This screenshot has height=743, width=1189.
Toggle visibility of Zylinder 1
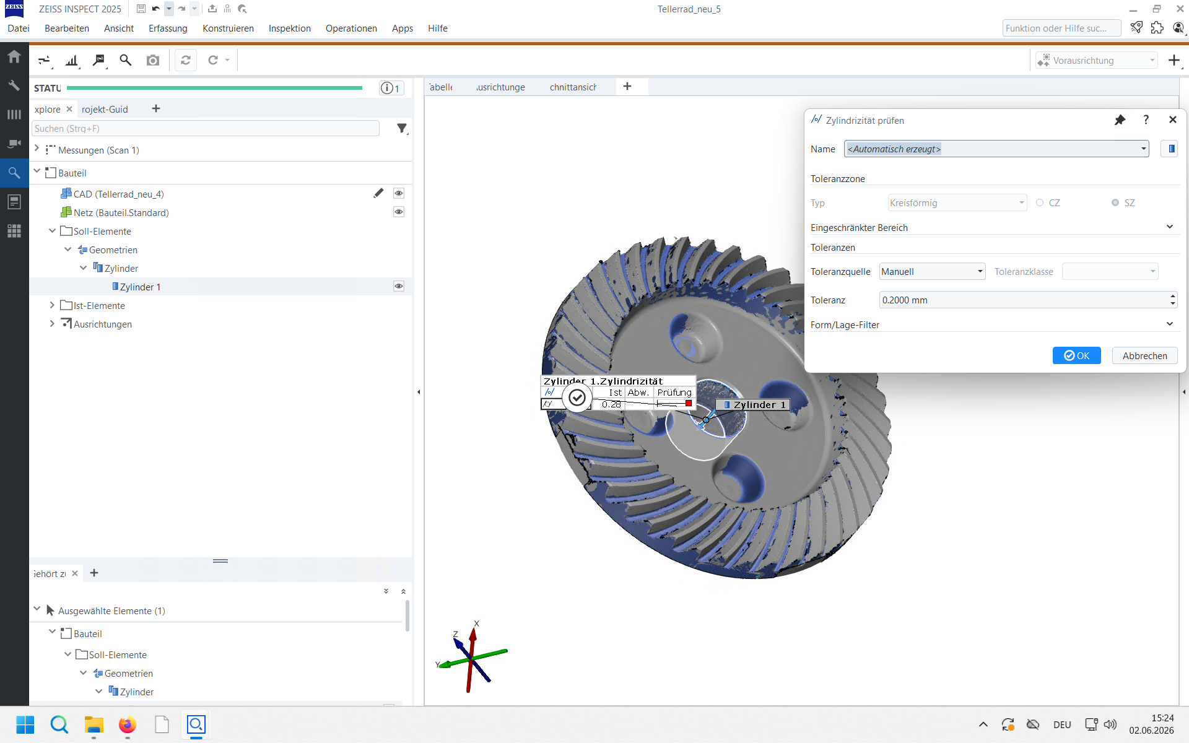pyautogui.click(x=399, y=286)
